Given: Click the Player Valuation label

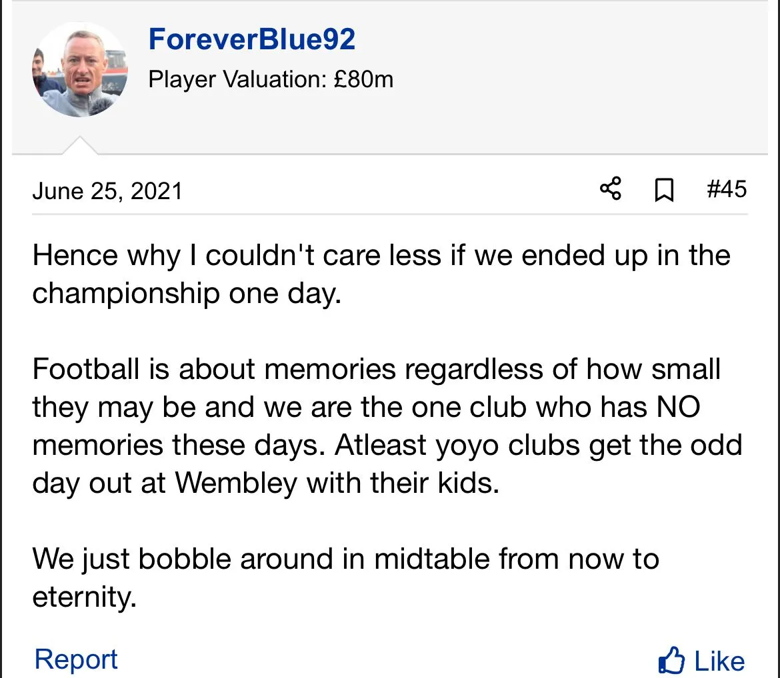Looking at the screenshot, I should pyautogui.click(x=237, y=80).
